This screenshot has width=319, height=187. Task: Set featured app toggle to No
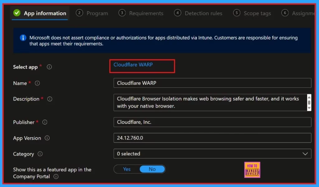pyautogui.click(x=152, y=169)
